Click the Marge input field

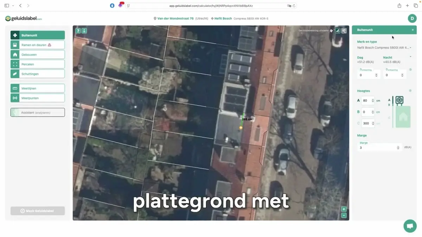(x=377, y=148)
